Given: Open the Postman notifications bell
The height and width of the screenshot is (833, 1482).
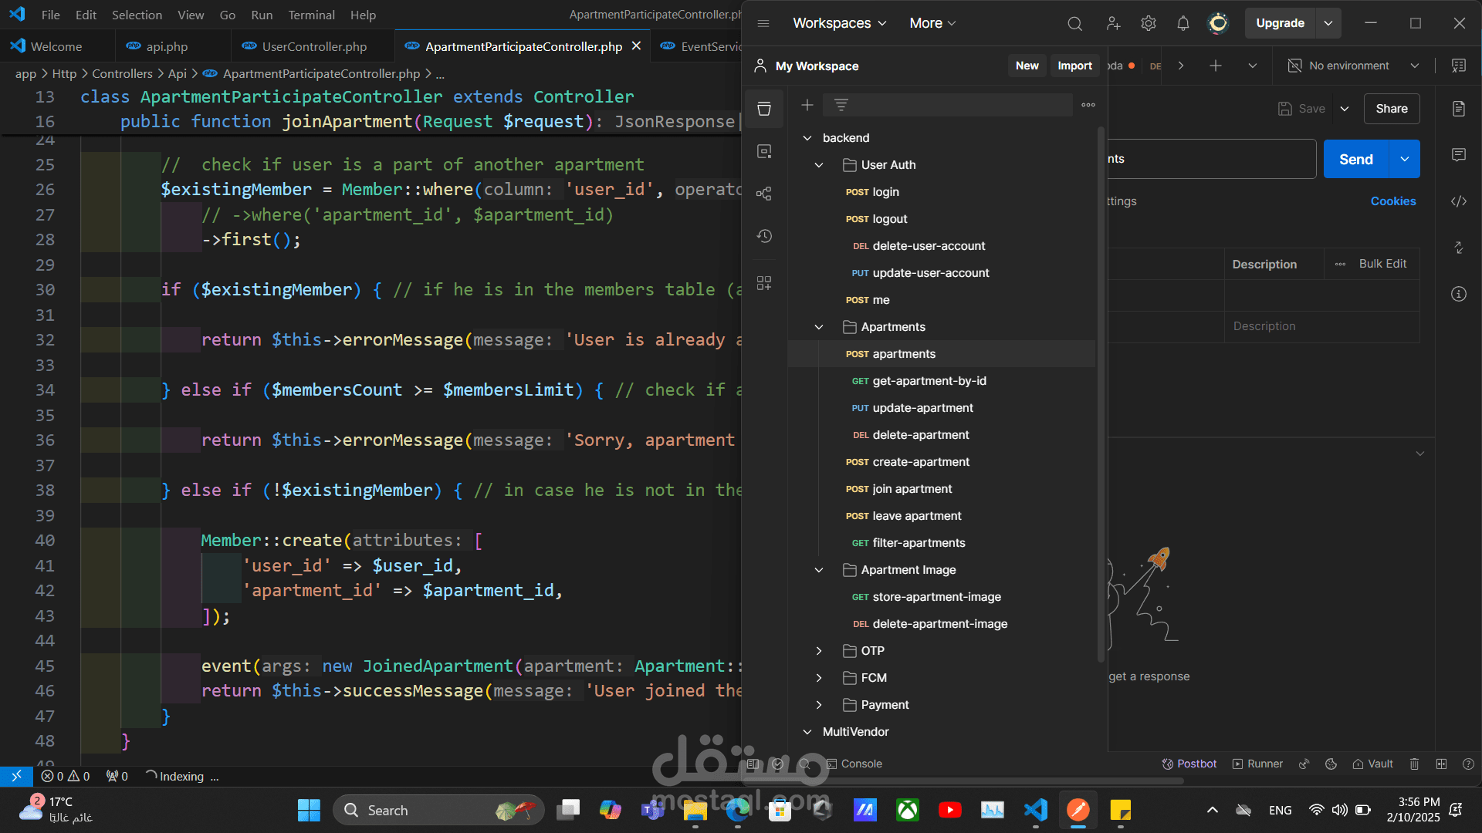Looking at the screenshot, I should (1183, 23).
